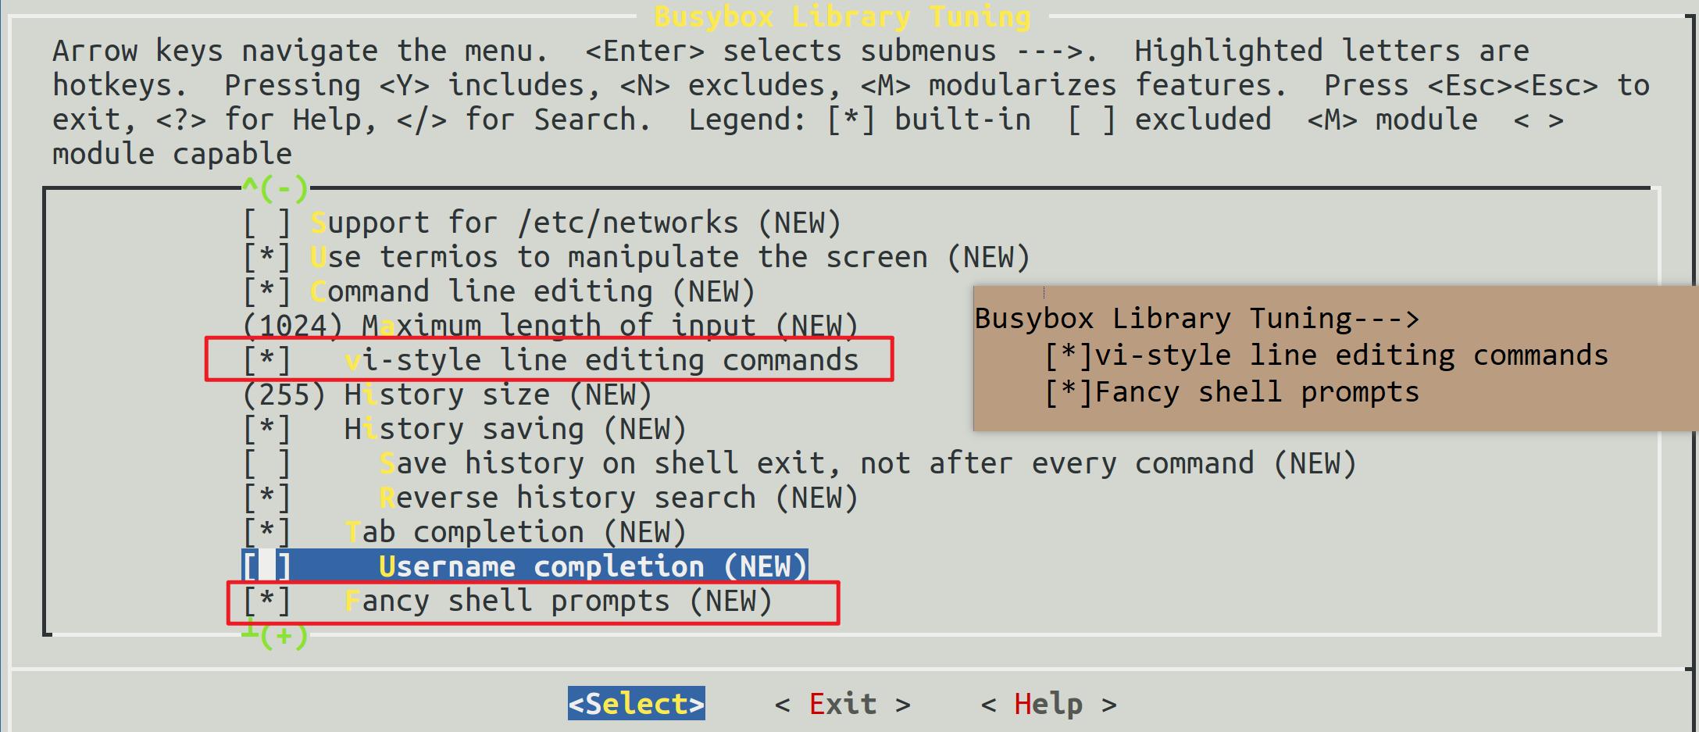Image resolution: width=1699 pixels, height=732 pixels.
Task: Click the <Select> button
Action: [636, 704]
